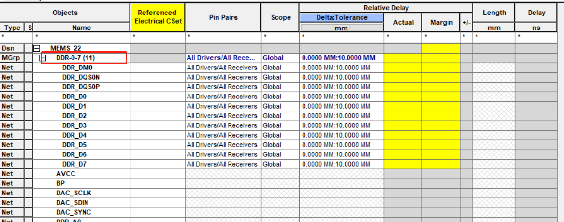Screen dimensions: 564x222
Task: Click the match group's "All Drivers/All Rece..." cell
Action: [223, 58]
